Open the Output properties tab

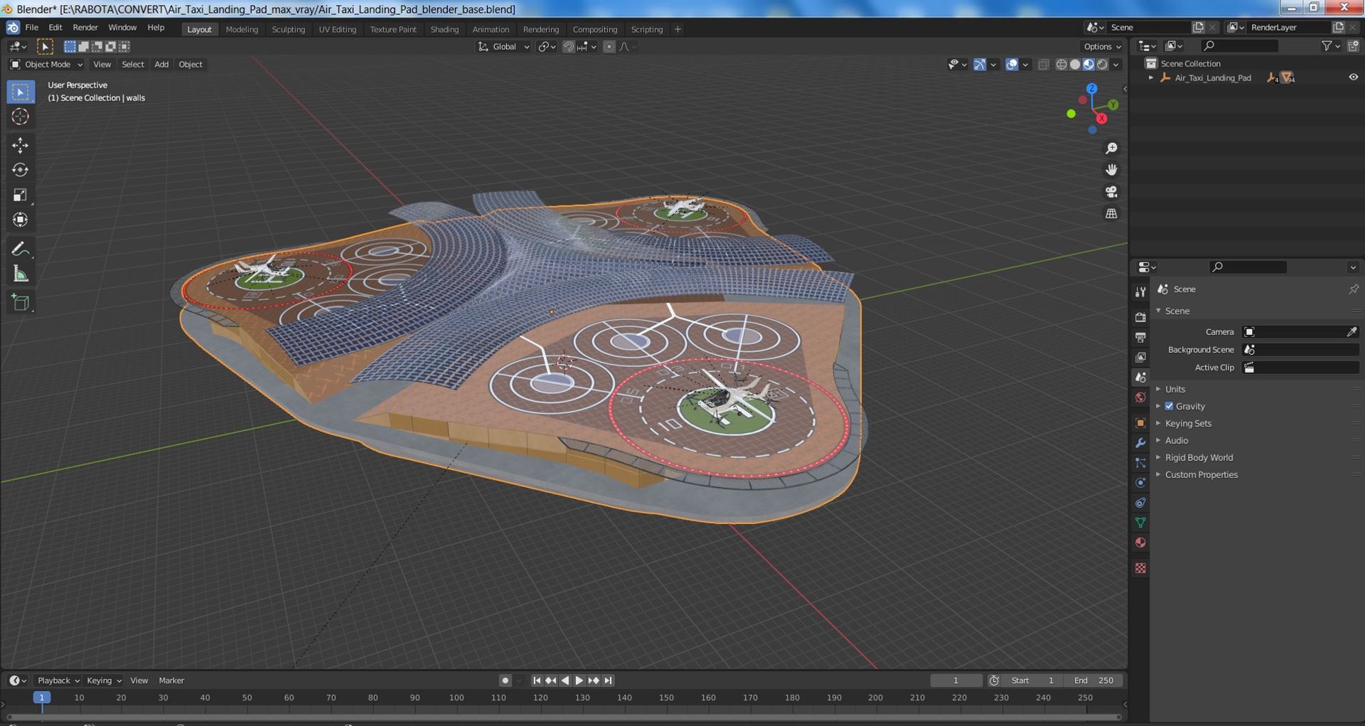pos(1140,337)
